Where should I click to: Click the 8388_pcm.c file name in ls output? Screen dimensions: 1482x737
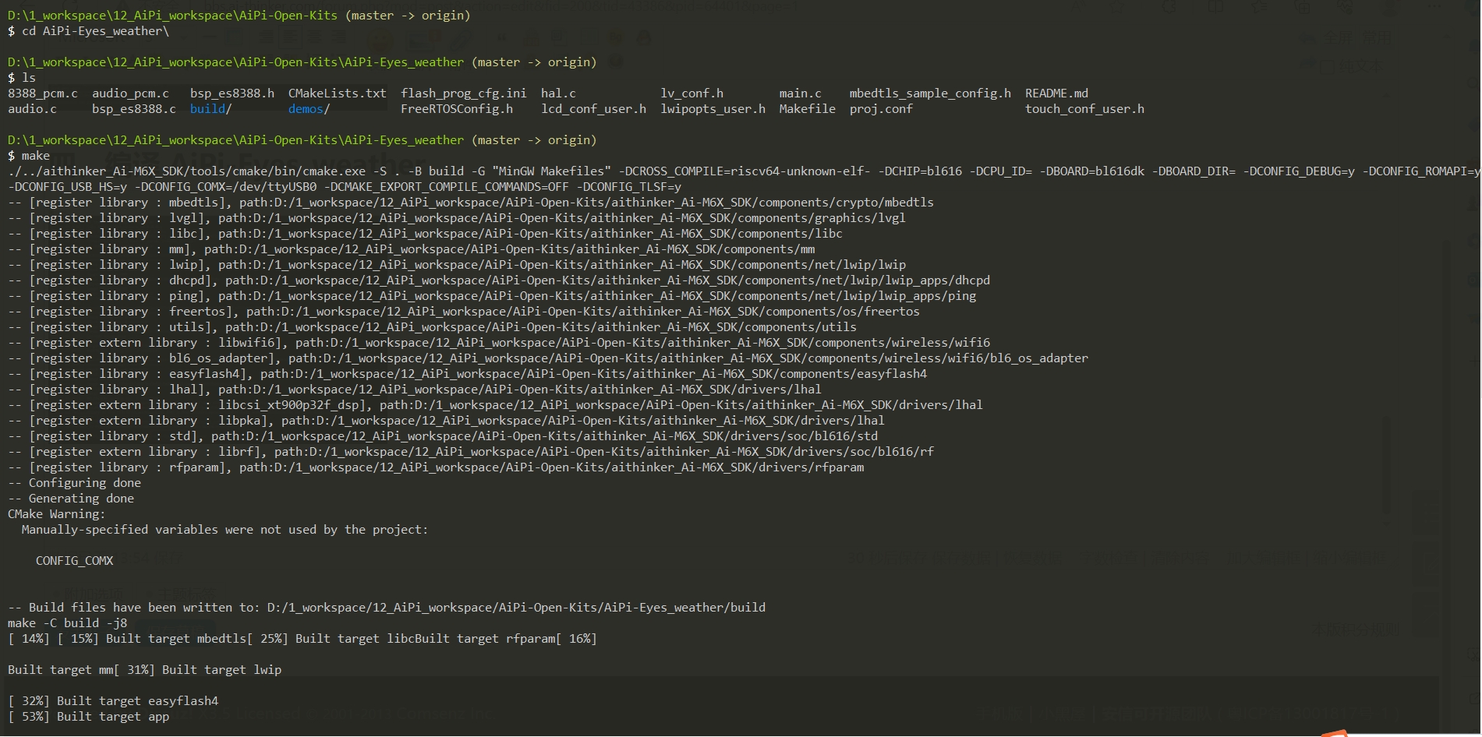[x=43, y=93]
